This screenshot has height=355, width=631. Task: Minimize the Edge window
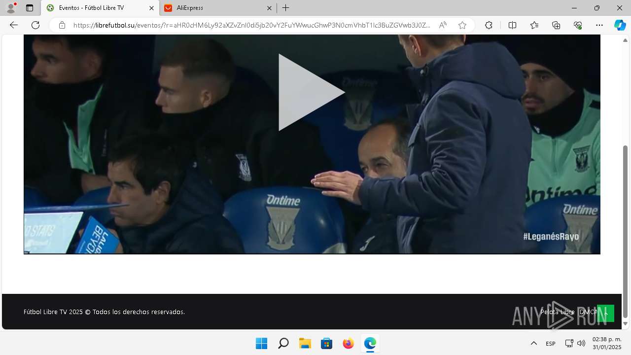point(574,8)
